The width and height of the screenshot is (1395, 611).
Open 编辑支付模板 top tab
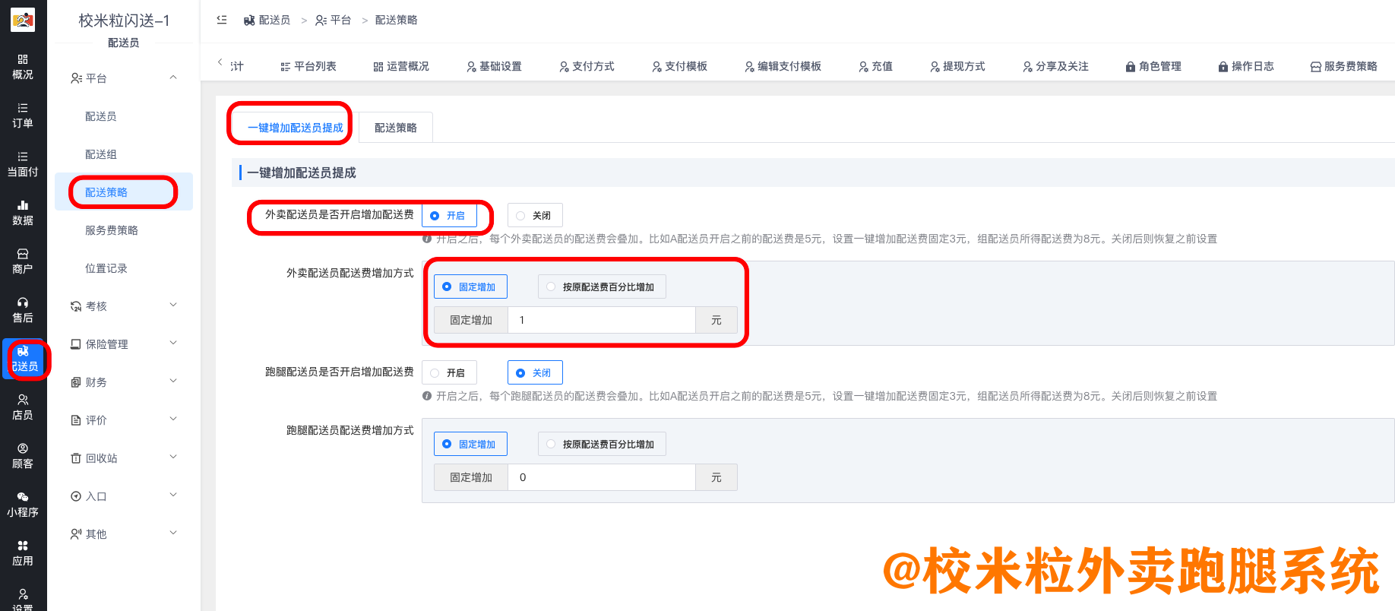click(783, 66)
